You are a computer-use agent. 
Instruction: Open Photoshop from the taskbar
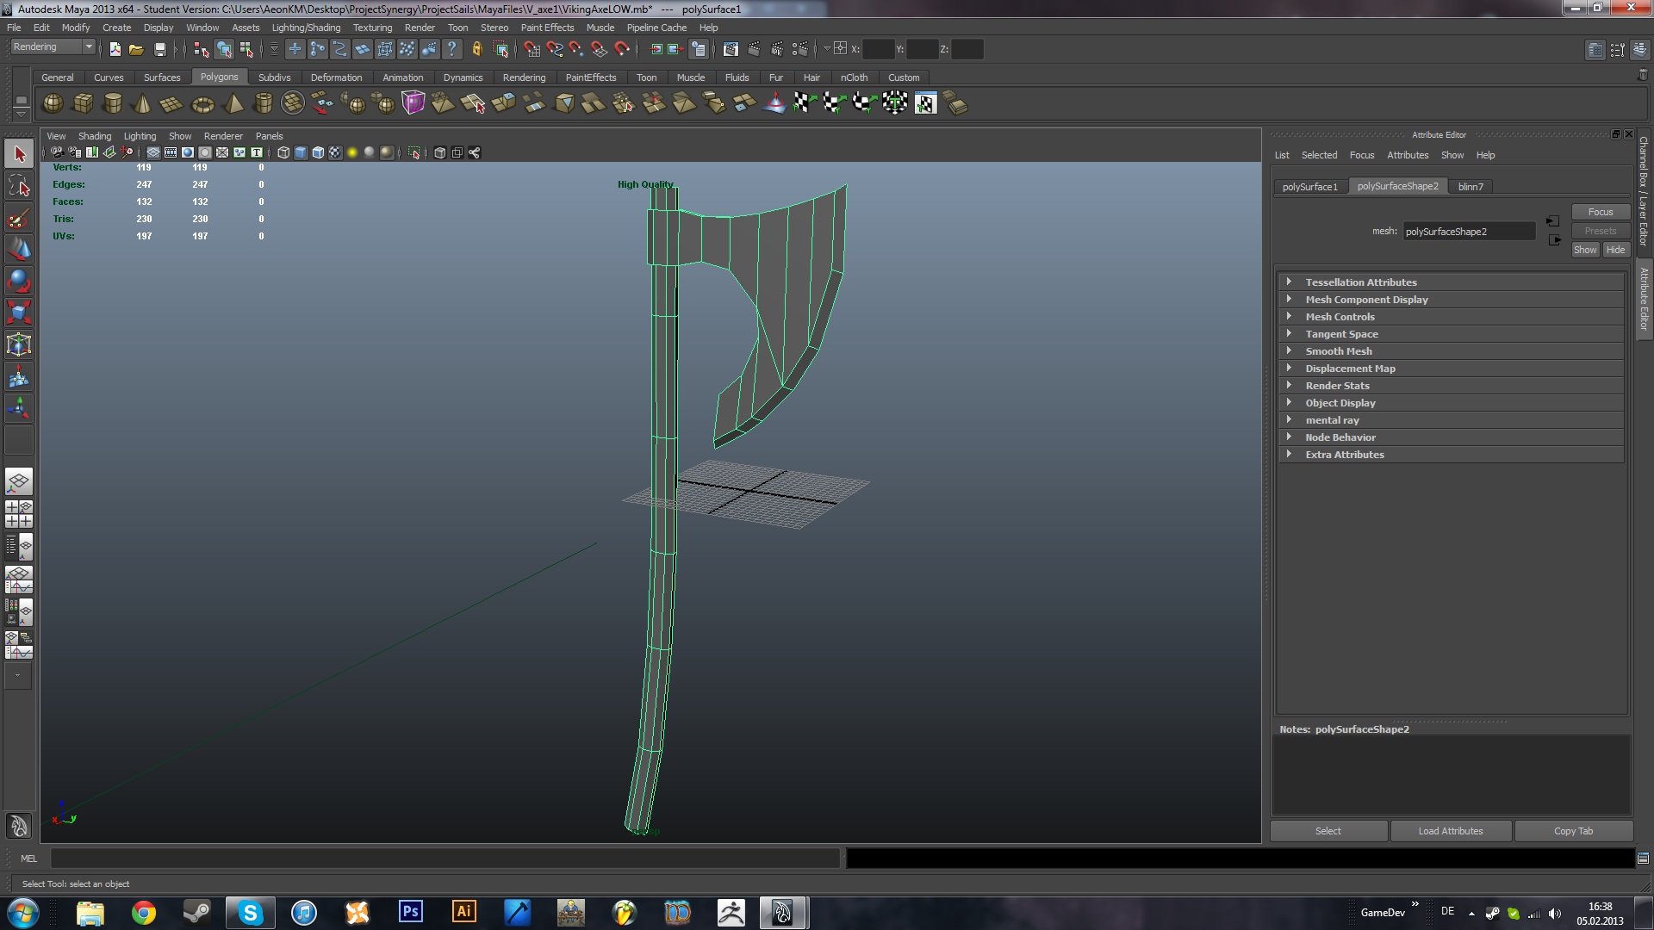(411, 912)
